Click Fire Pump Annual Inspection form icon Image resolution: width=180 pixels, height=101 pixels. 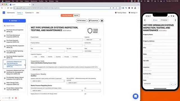5,31
